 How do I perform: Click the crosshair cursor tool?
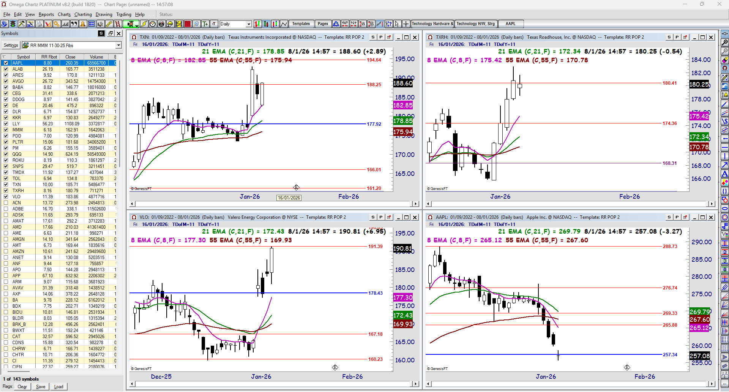[406, 24]
